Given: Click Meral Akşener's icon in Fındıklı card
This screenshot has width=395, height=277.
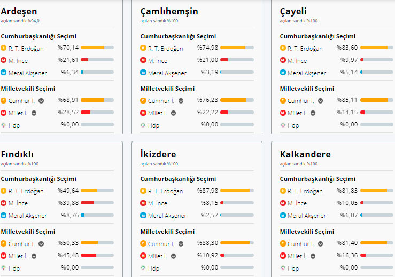Looking at the screenshot, I should tap(4, 215).
